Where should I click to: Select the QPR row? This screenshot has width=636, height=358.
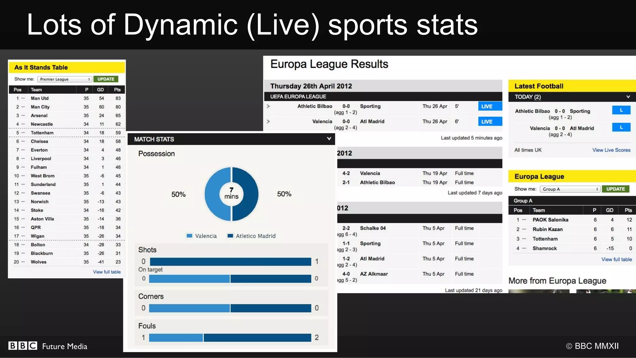[67, 227]
